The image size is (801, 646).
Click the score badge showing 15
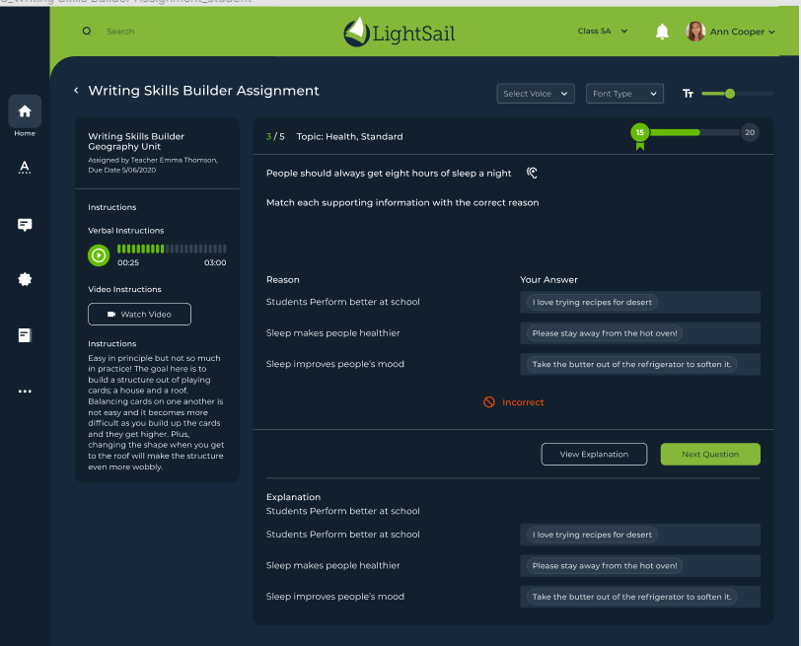pos(639,133)
